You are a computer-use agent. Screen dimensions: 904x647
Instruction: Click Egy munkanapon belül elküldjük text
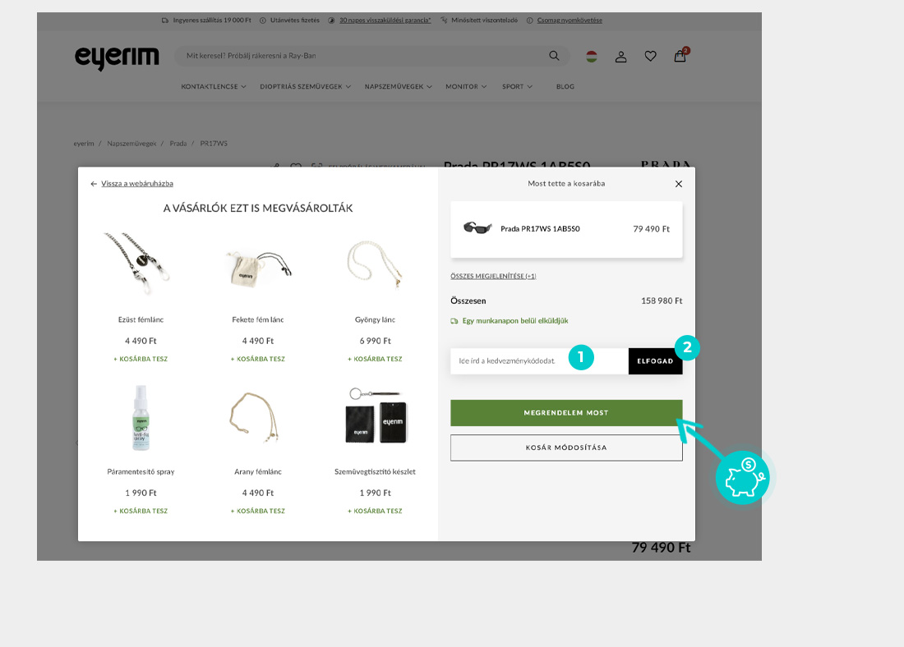tap(514, 321)
